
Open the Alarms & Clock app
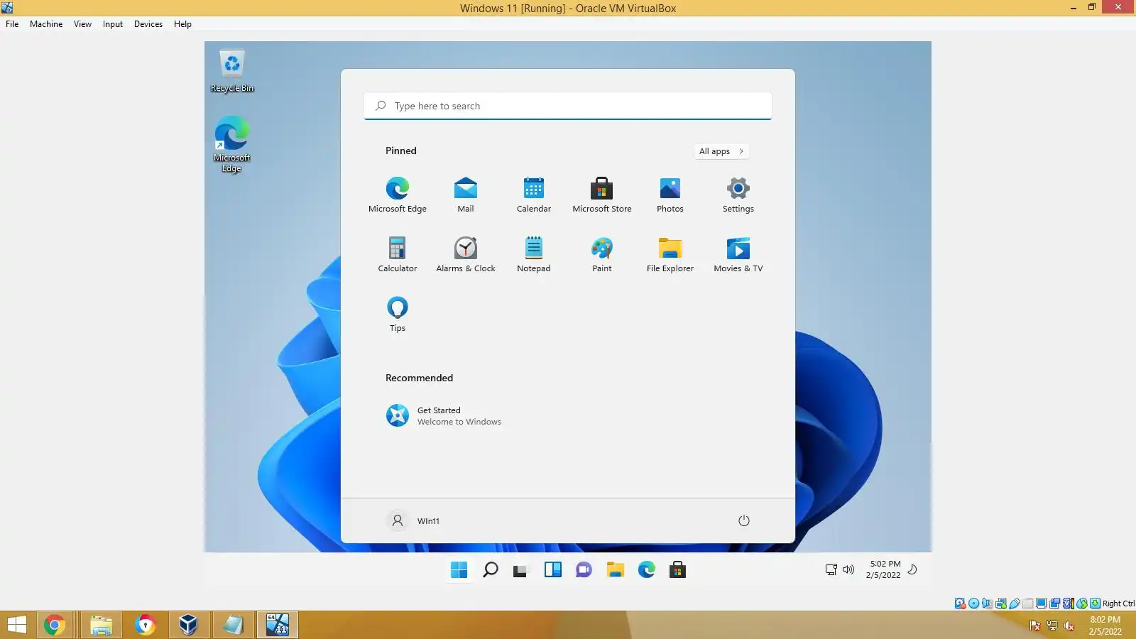point(466,254)
